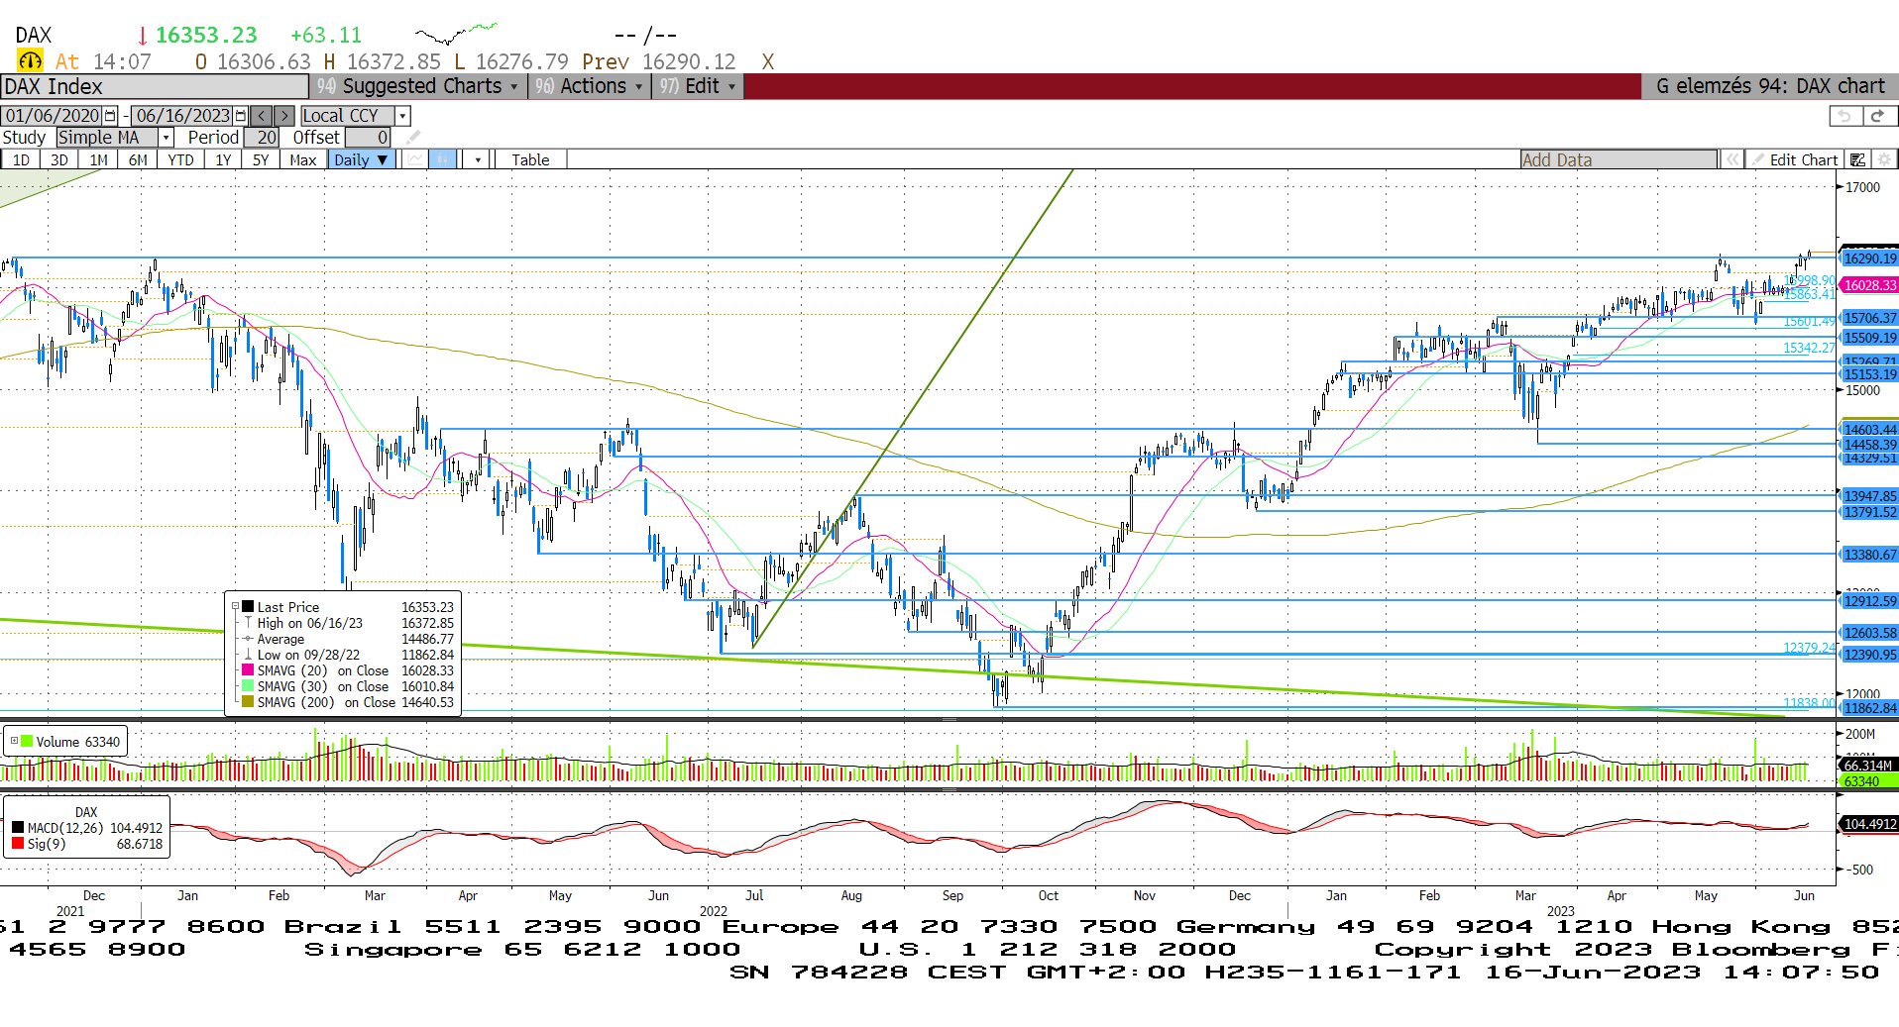
Task: Click the yellow delayed-quote clock icon
Action: point(30,61)
